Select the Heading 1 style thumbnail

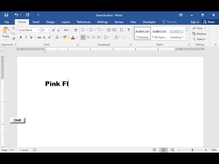point(177,34)
